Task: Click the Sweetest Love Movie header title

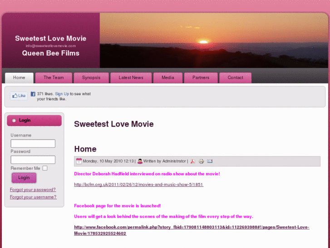Action: pos(51,38)
